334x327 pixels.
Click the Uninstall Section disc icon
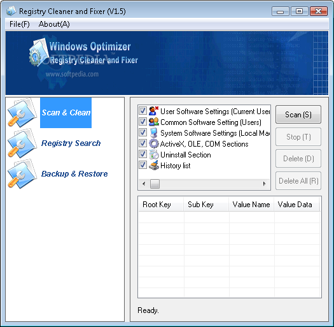pyautogui.click(x=153, y=154)
